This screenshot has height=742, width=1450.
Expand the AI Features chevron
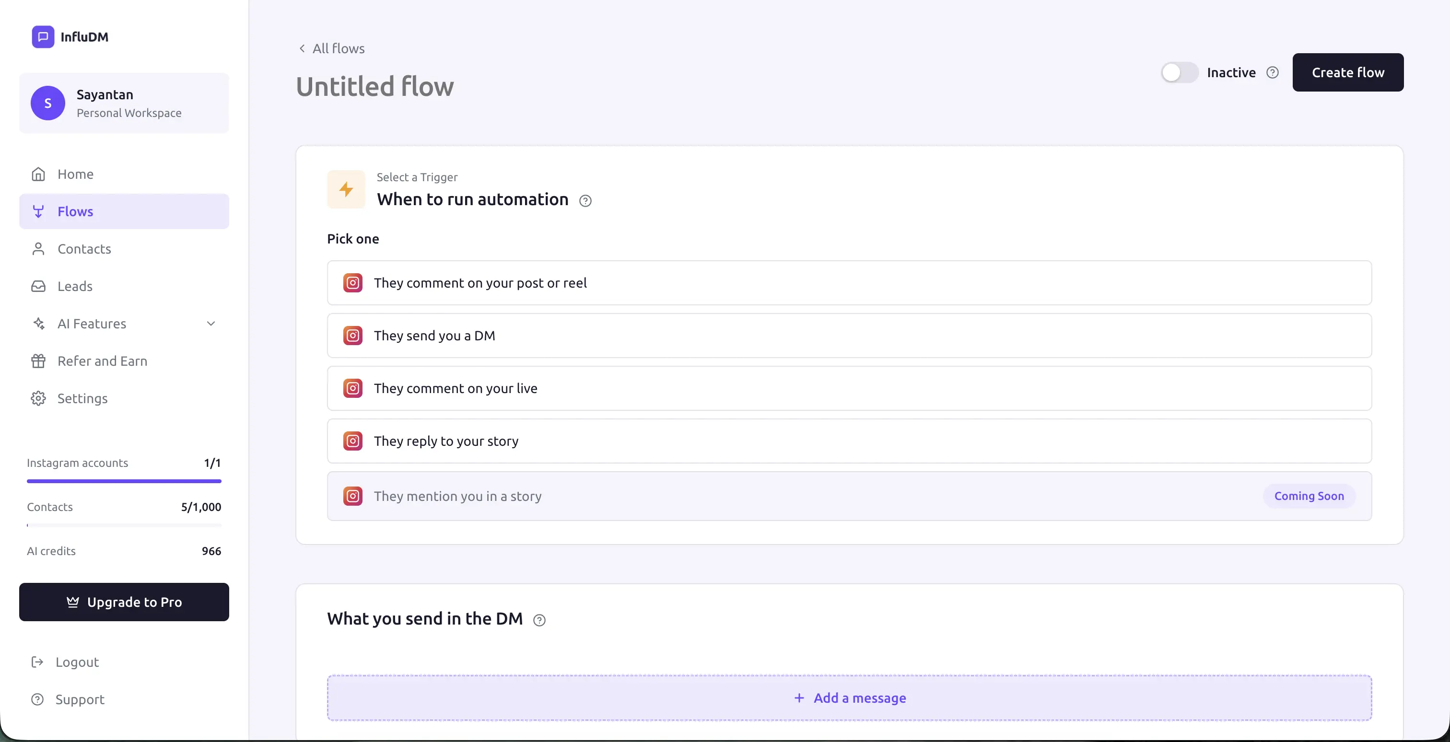[x=211, y=324]
